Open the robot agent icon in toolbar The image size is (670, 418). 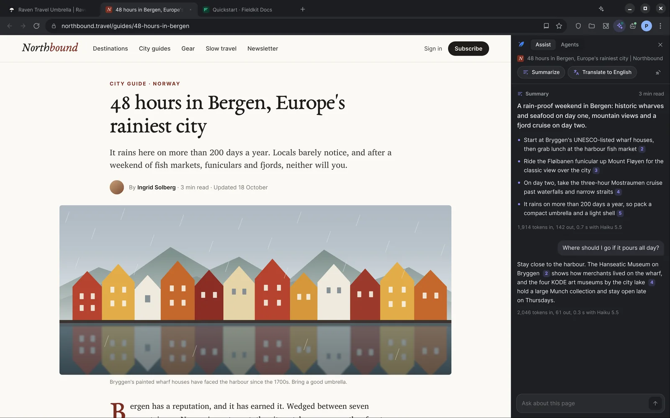tap(633, 26)
